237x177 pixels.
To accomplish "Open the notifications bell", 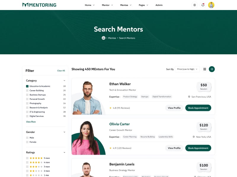I will pos(203,5).
